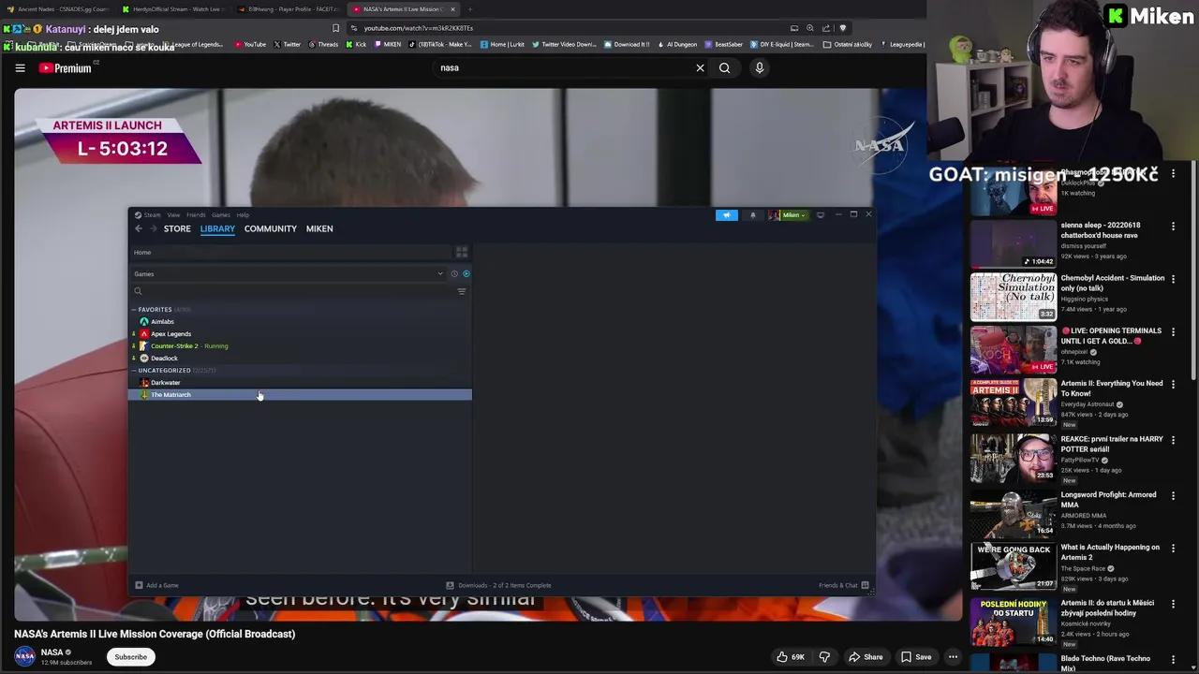Image resolution: width=1199 pixels, height=674 pixels.
Task: Click the YouTube search magnifier button
Action: (725, 68)
